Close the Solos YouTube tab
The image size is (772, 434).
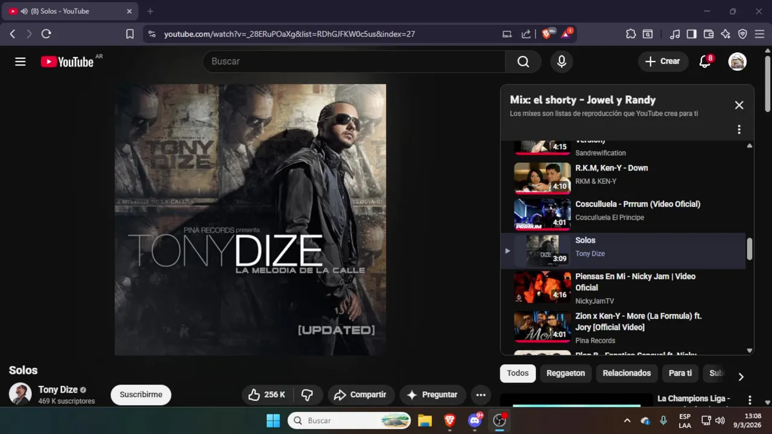(x=129, y=11)
